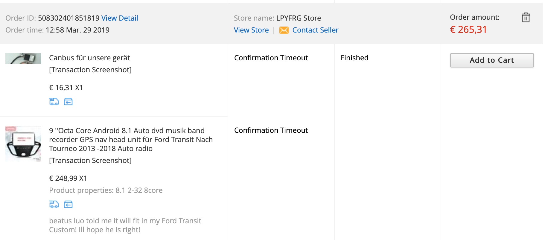Image resolution: width=545 pixels, height=240 pixels.
Task: Delete order with the trash icon
Action: coord(526,18)
